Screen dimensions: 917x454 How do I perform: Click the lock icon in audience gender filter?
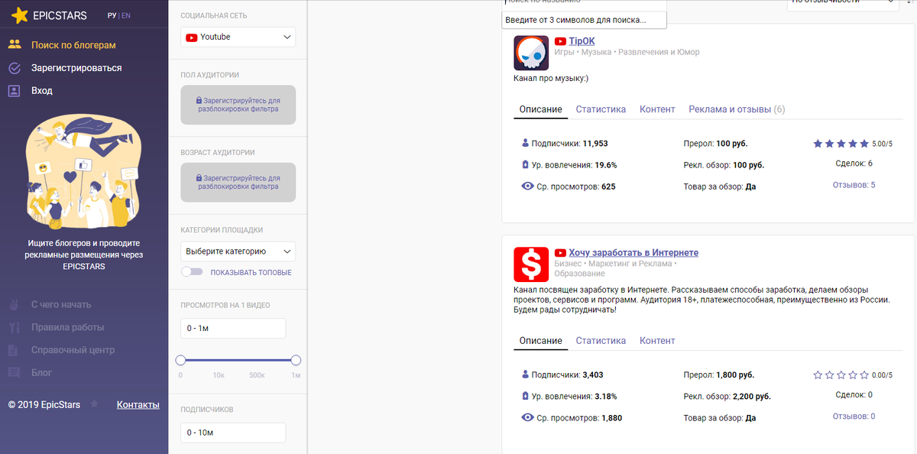pyautogui.click(x=199, y=100)
